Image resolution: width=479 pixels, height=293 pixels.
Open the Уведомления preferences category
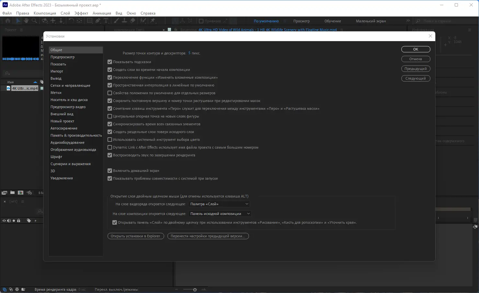[x=62, y=178]
